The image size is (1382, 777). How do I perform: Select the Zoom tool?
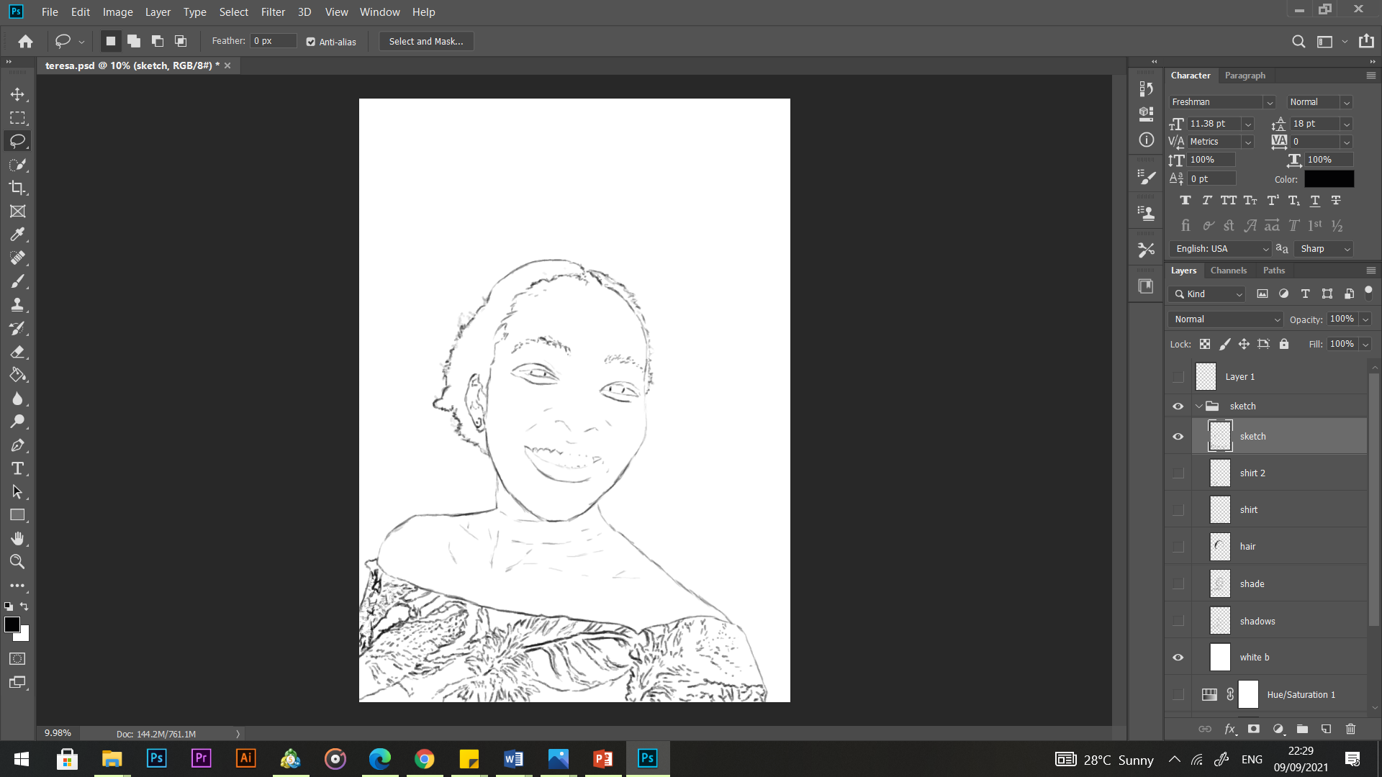click(x=18, y=562)
